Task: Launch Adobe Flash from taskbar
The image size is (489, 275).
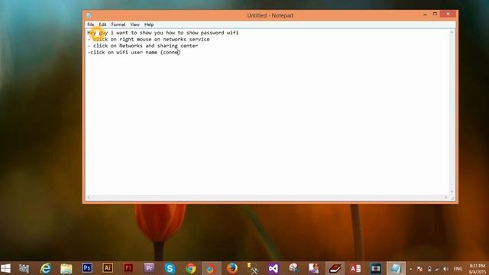Action: 128,268
